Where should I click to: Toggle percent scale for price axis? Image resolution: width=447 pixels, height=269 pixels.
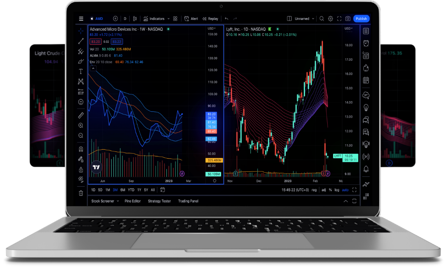330,190
